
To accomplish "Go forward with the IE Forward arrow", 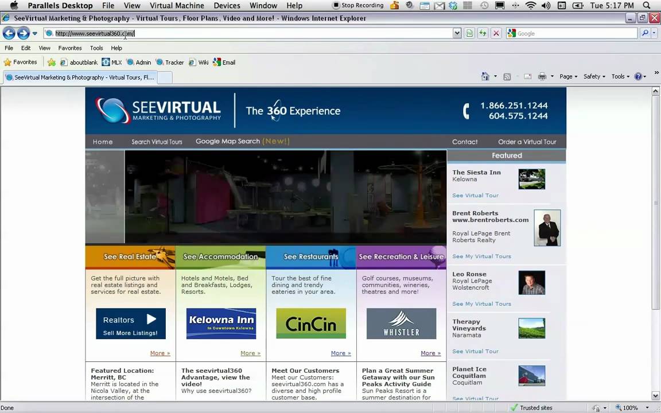I will (x=23, y=33).
